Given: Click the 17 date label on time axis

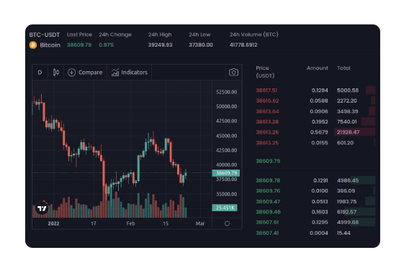Looking at the screenshot, I should (94, 223).
